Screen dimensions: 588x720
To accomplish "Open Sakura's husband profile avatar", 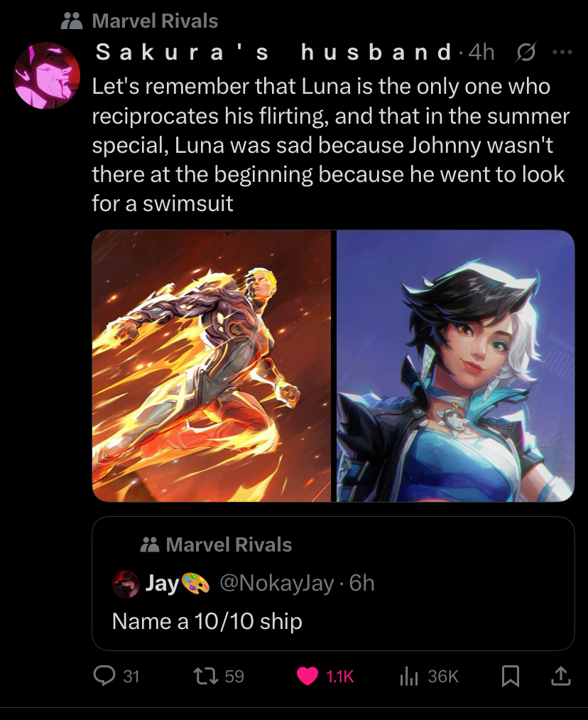I will pos(47,75).
